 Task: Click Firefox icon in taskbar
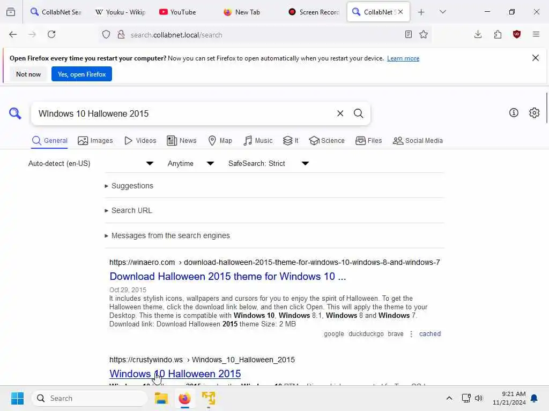point(185,398)
